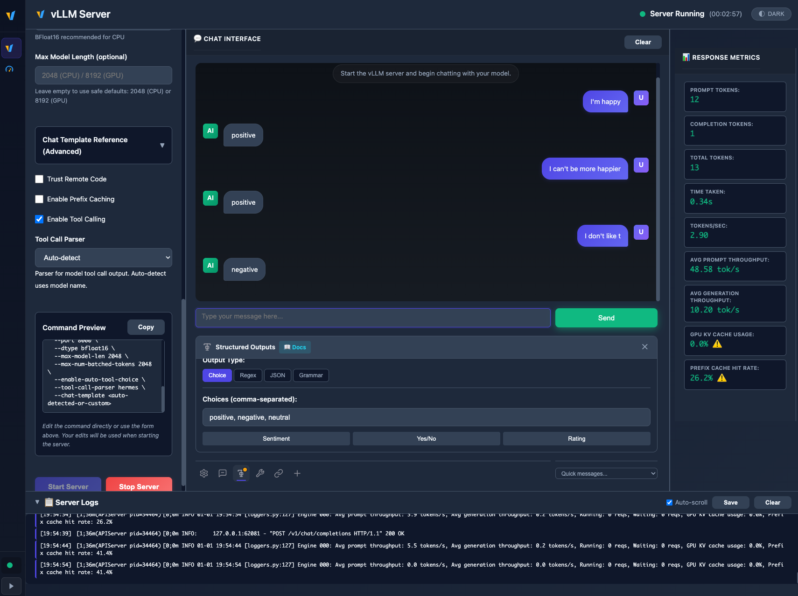Check Enable Prefix Caching
Viewport: 798px width, 596px height.
coord(40,199)
